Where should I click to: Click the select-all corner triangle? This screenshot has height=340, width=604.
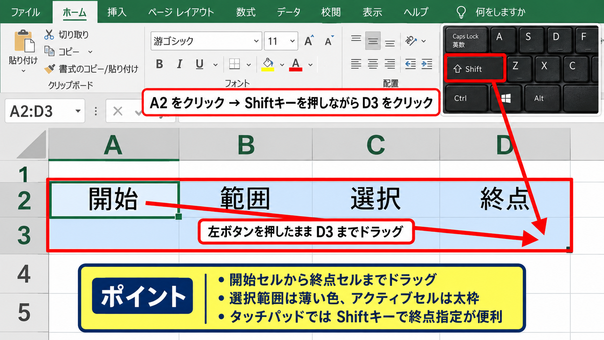pyautogui.click(x=32, y=145)
